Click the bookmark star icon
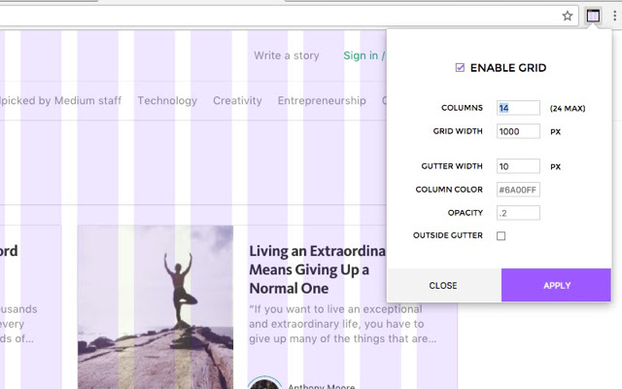 click(568, 16)
